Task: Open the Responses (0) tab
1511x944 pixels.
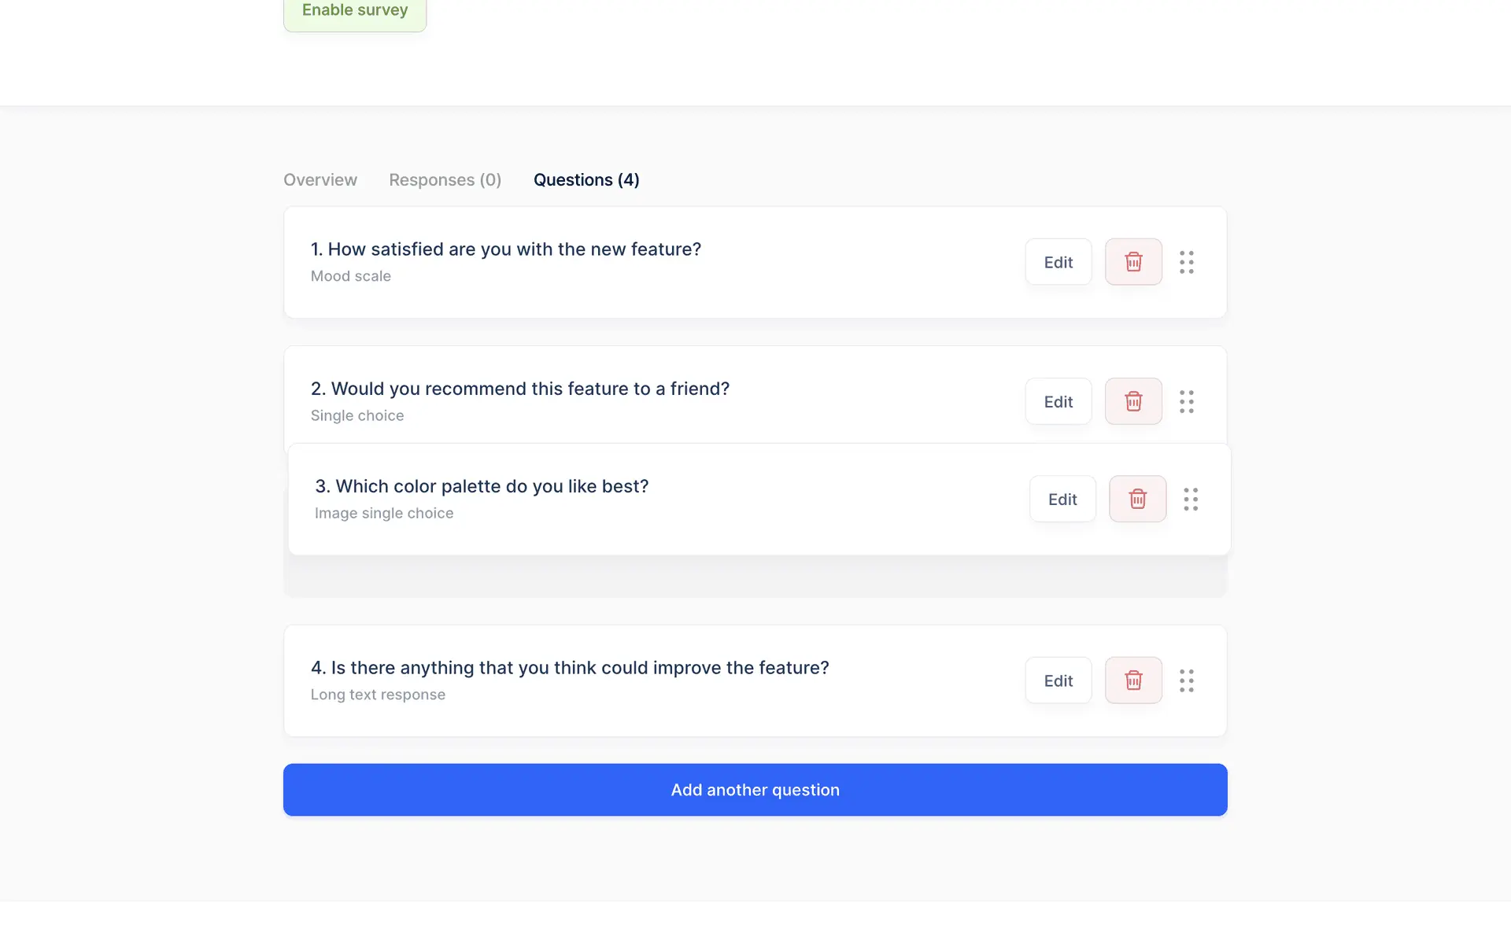Action: coord(445,180)
